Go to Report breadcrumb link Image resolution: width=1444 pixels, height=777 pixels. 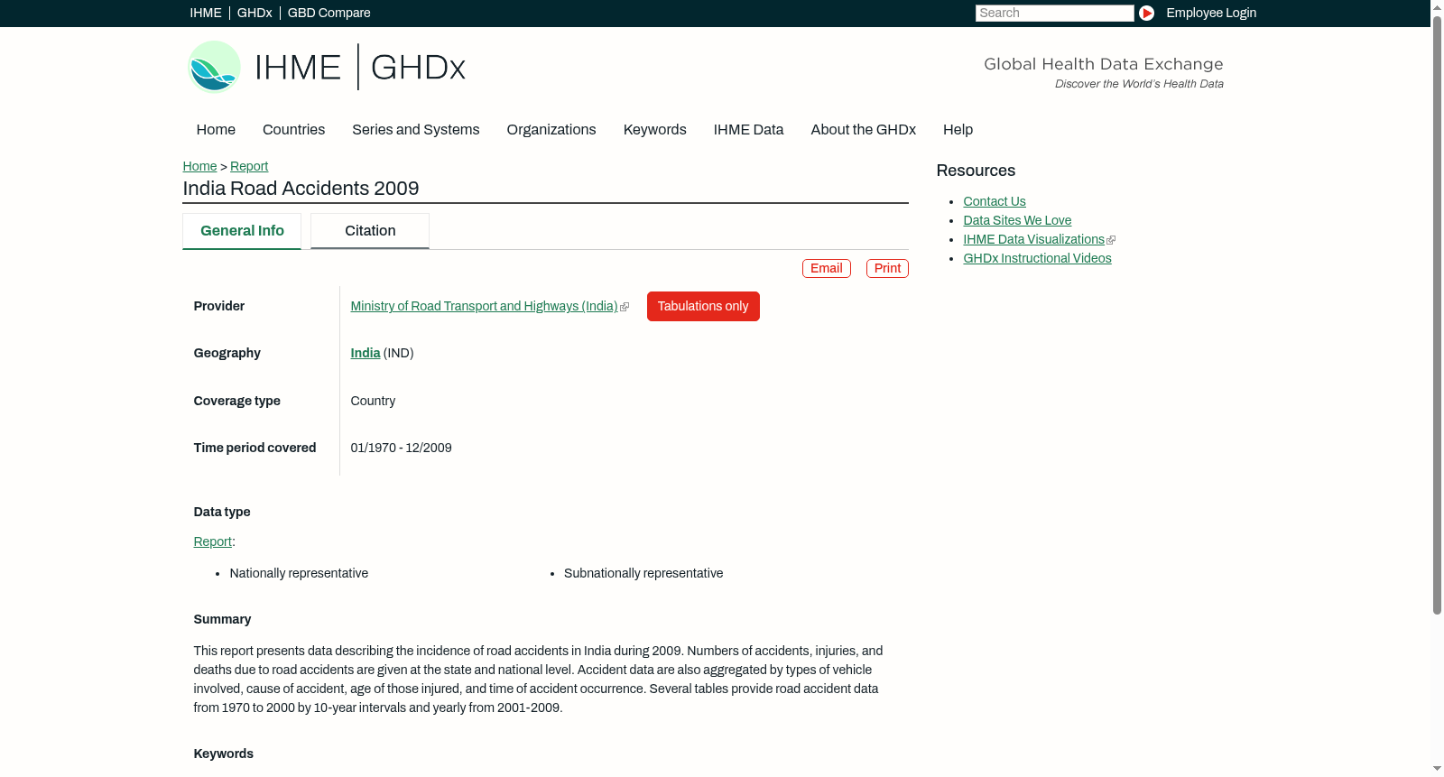click(x=249, y=166)
